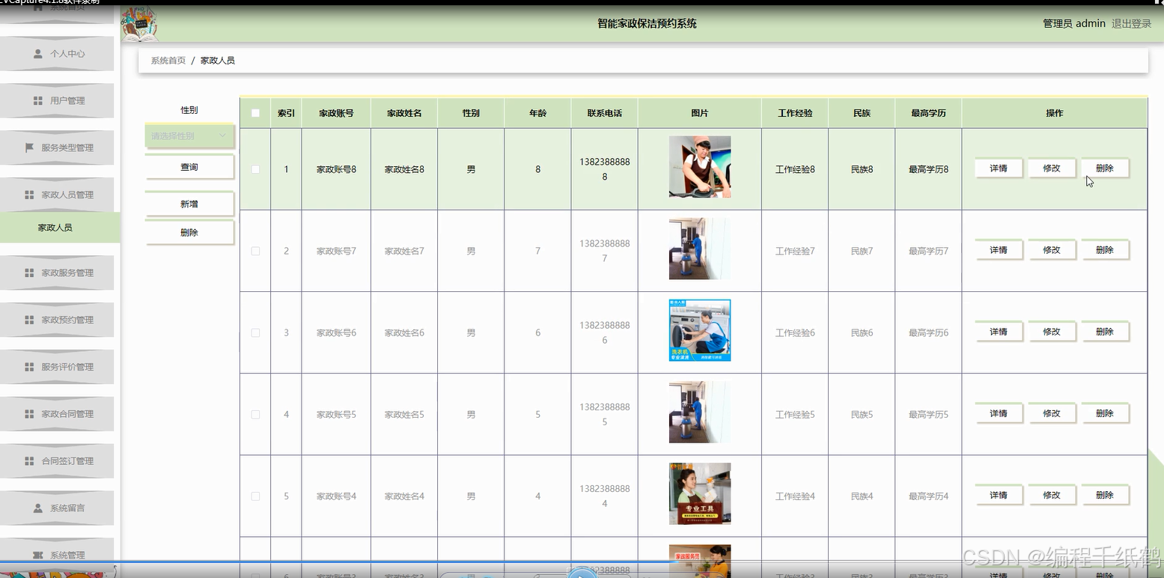Screen dimensions: 1164x578
Task: Click the 退出登录 logout link
Action: [x=1131, y=24]
